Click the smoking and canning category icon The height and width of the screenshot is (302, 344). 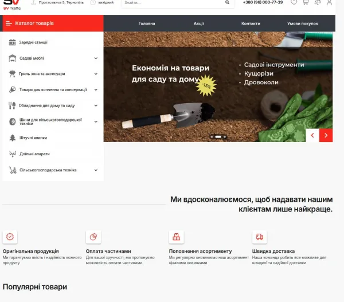[x=13, y=89]
